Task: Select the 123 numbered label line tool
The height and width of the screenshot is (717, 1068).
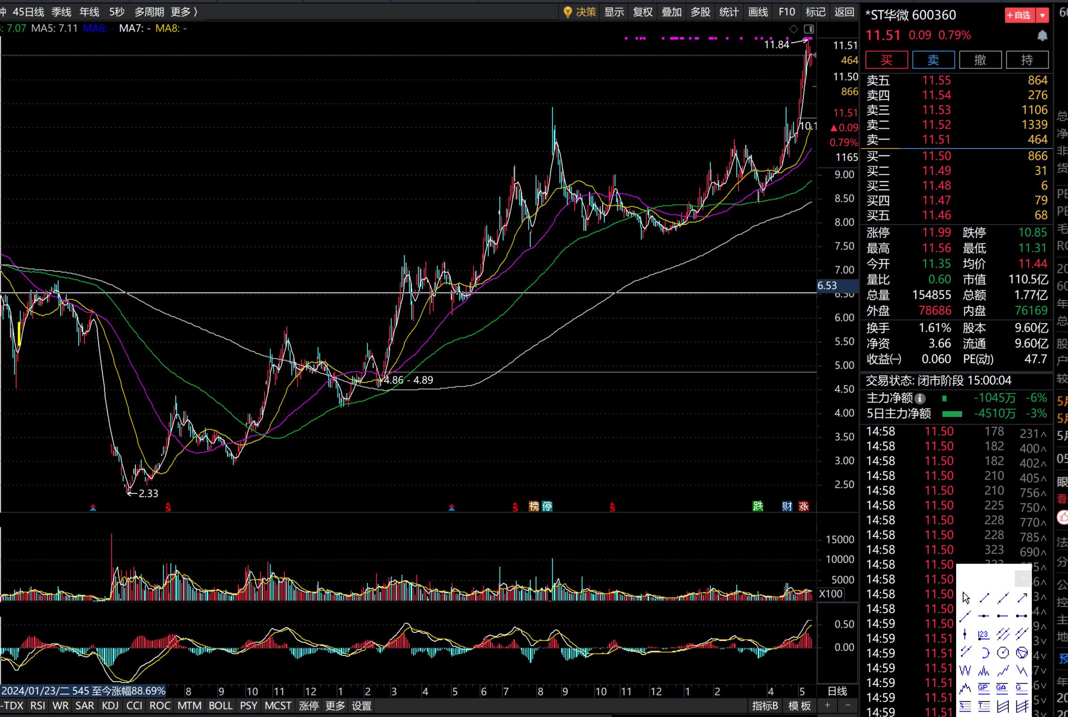Action: (x=984, y=635)
